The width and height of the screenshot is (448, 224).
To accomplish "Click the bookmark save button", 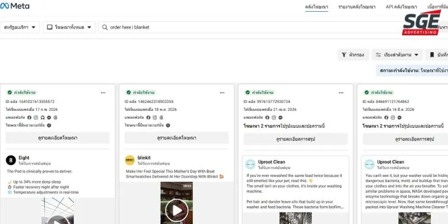I will pyautogui.click(x=437, y=54).
